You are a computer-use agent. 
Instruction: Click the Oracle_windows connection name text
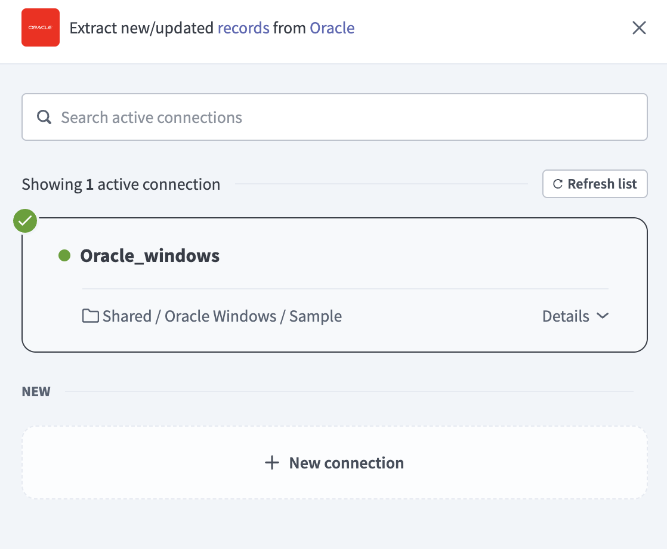coord(150,255)
